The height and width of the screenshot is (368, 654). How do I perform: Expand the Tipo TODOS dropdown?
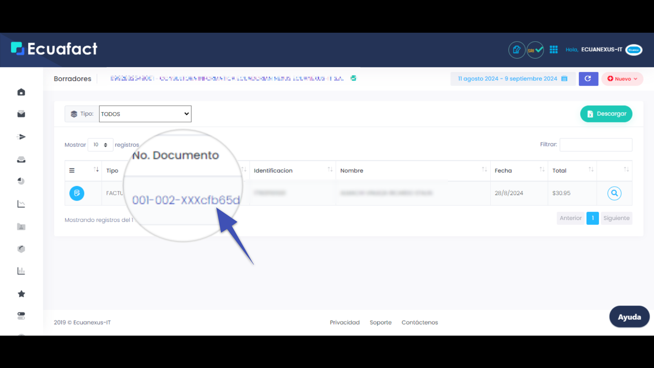point(145,114)
